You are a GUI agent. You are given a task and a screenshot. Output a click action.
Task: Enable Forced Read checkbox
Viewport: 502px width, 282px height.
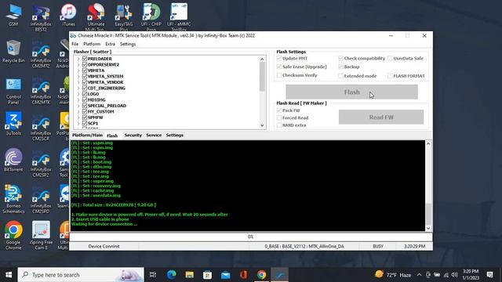279,117
